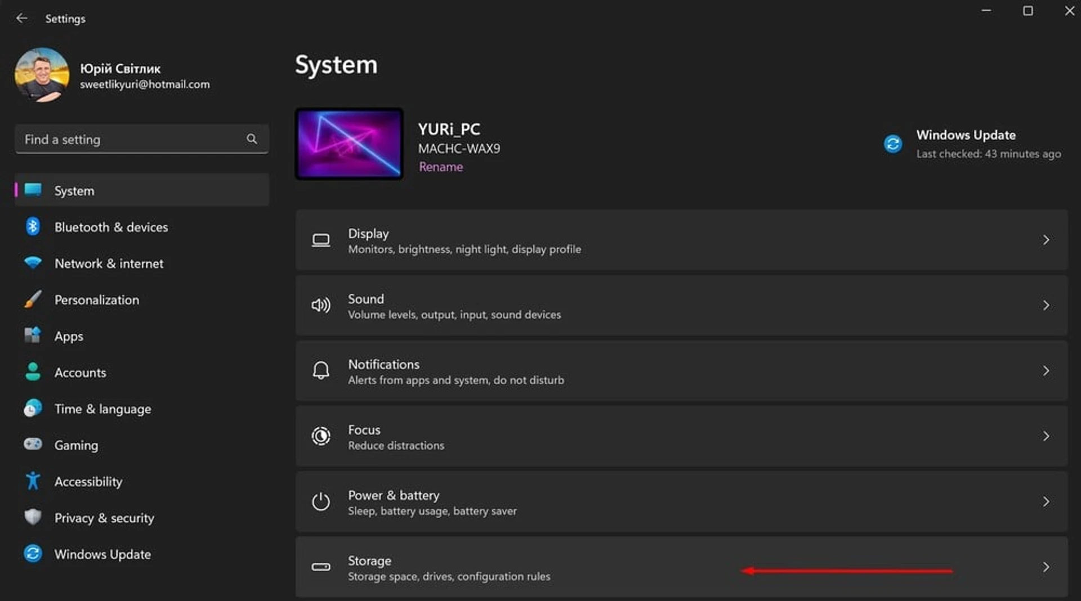Click the Focus target icon
1081x601 pixels.
321,436
